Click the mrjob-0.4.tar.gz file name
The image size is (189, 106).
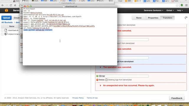[14, 34]
